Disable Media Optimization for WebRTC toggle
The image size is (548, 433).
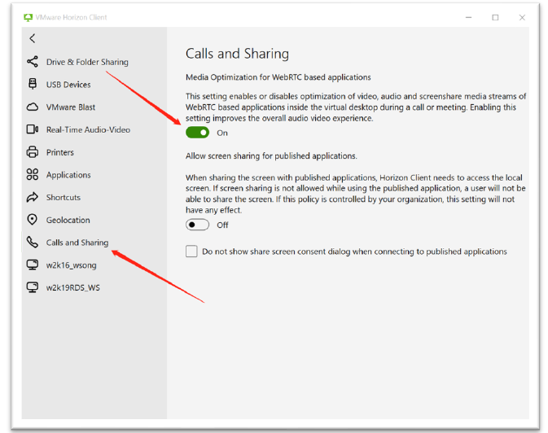[x=197, y=133]
